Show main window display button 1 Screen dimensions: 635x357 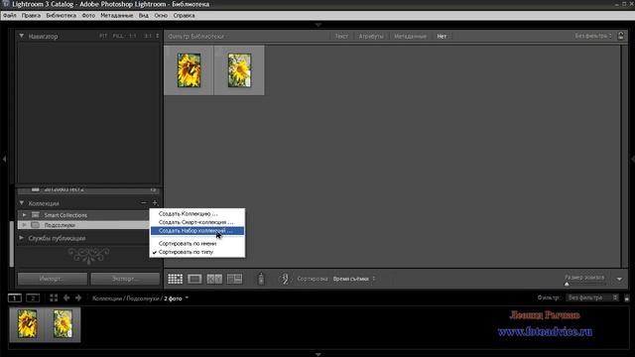click(15, 298)
